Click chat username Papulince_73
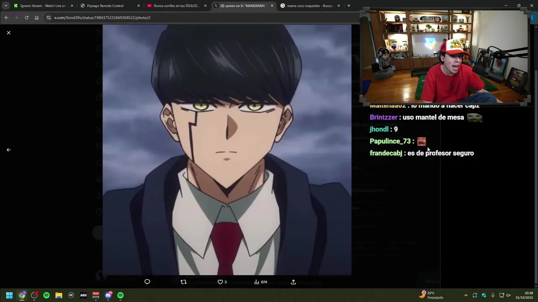538x302 pixels. click(x=390, y=141)
